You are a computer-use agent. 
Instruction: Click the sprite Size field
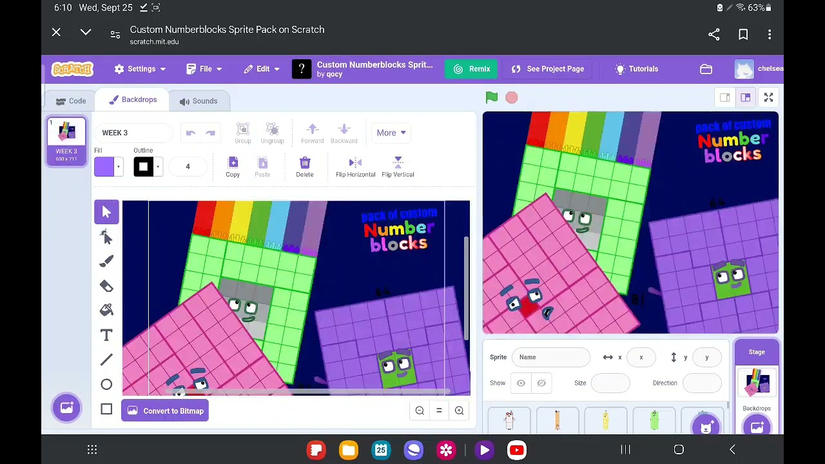click(x=610, y=383)
